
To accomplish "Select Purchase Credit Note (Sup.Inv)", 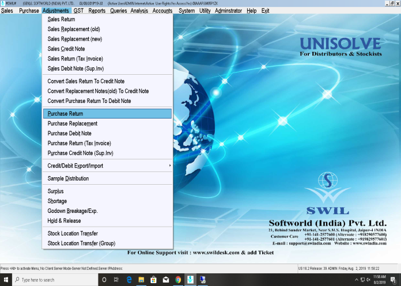I will coord(107,153).
